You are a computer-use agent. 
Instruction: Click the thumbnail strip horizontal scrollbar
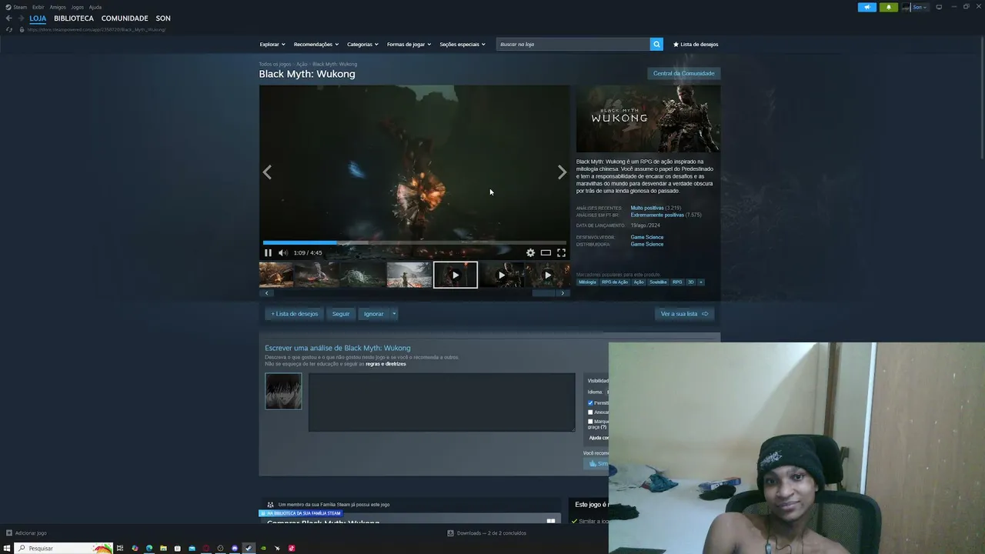[x=543, y=292]
